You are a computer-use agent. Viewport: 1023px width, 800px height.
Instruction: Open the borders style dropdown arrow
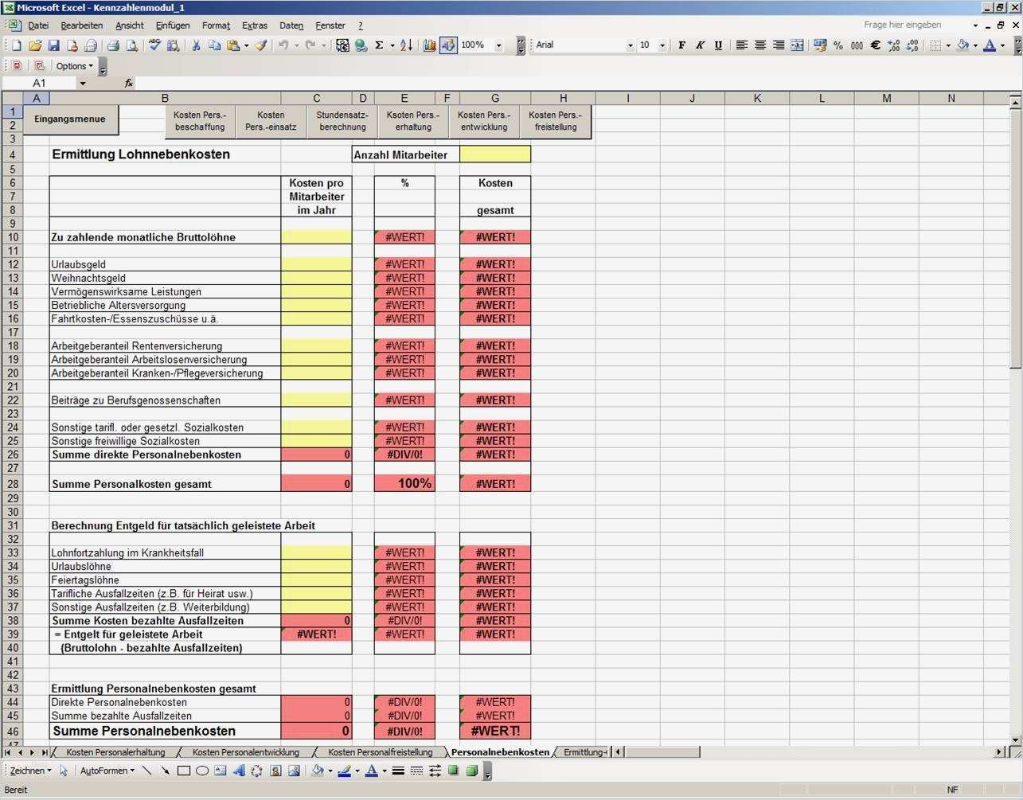tap(948, 45)
